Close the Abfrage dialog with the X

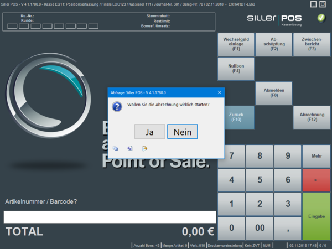[x=219, y=92]
